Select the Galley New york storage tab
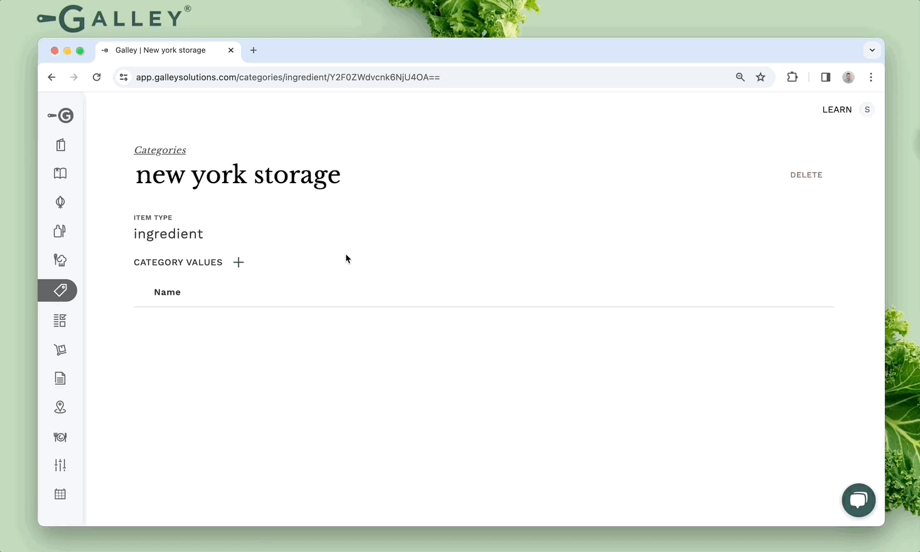Image resolution: width=920 pixels, height=552 pixels. coord(161,50)
